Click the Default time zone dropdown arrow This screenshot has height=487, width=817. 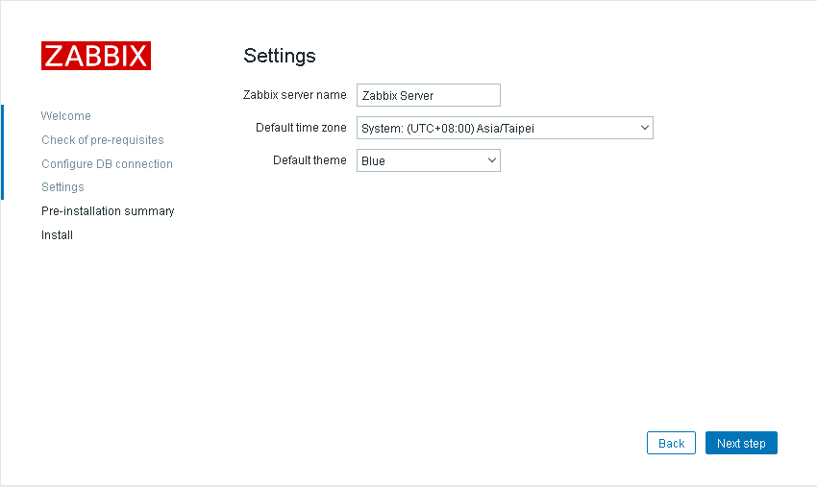[x=644, y=128]
